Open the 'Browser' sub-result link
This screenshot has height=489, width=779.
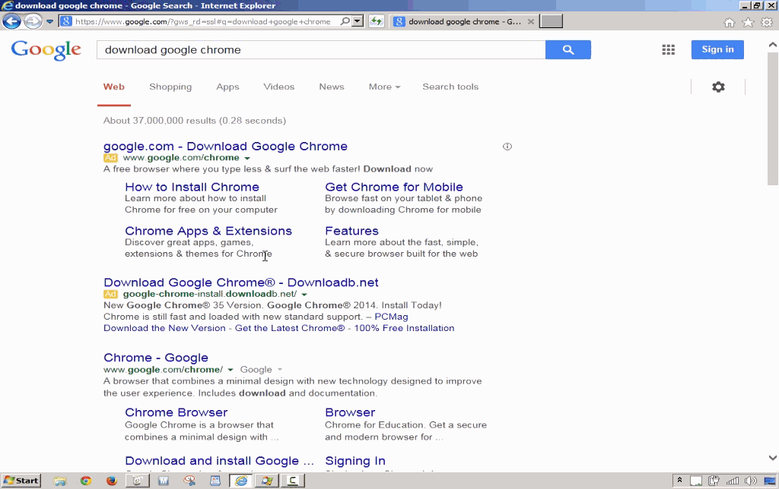pos(350,412)
